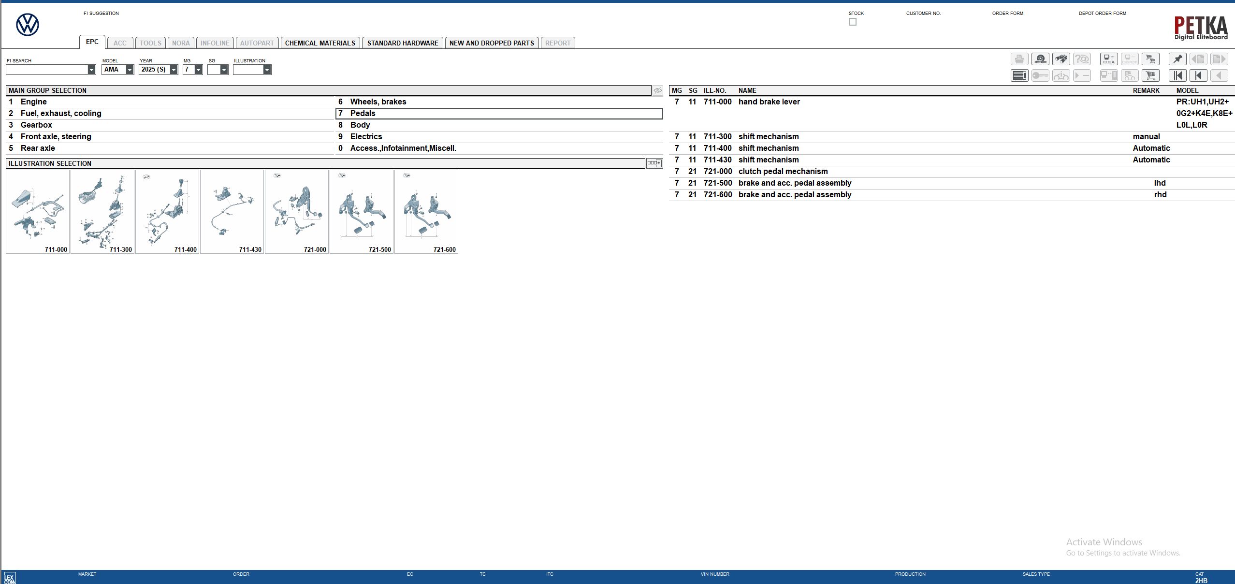
Task: Click the pushpin bookmark icon
Action: coord(1177,59)
